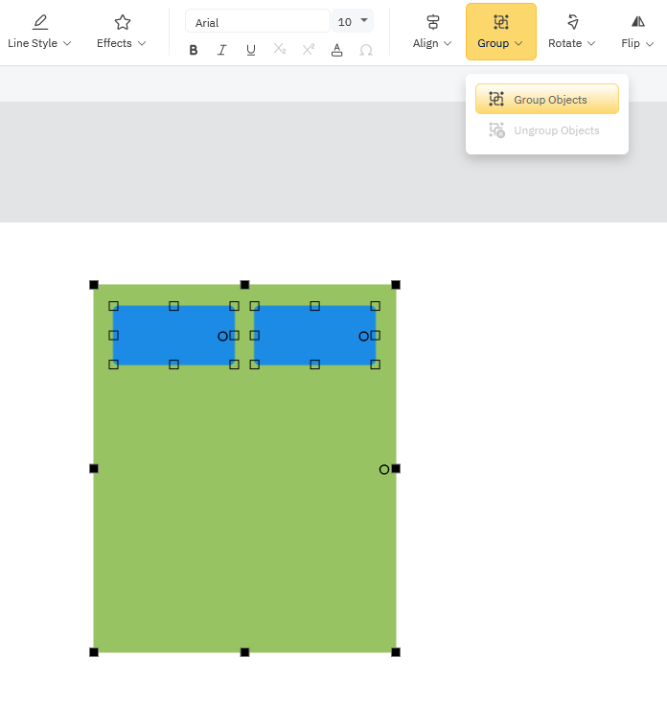667x728 pixels.
Task: Expand the Align dropdown chevron
Action: [448, 43]
